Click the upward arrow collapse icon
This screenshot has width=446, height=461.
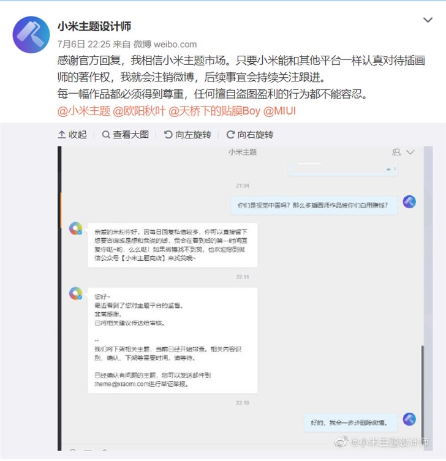(x=62, y=135)
